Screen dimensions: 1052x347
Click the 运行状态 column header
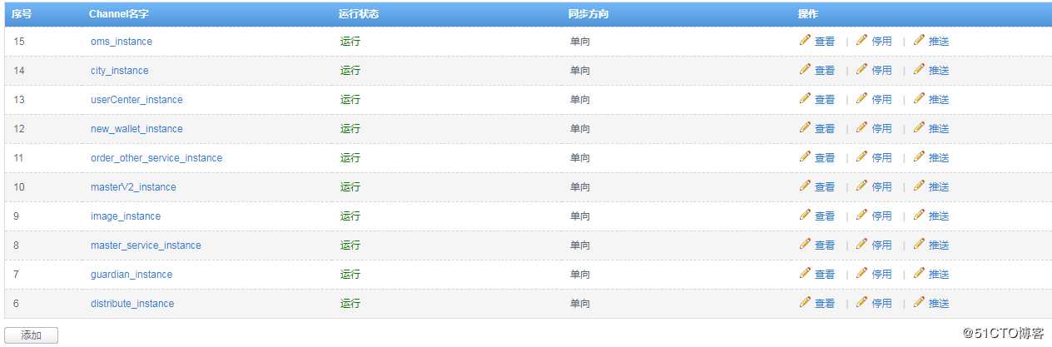(x=357, y=14)
